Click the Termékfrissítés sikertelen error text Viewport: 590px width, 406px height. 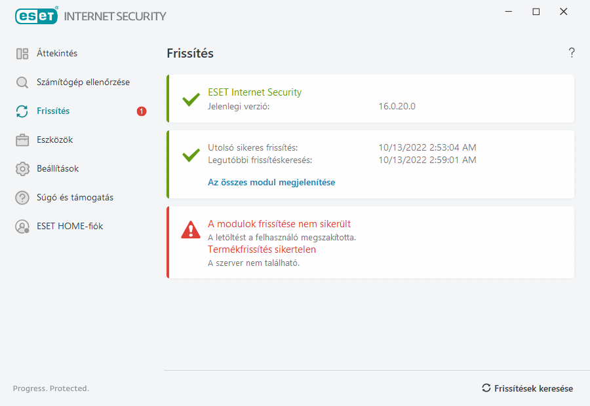tap(262, 249)
